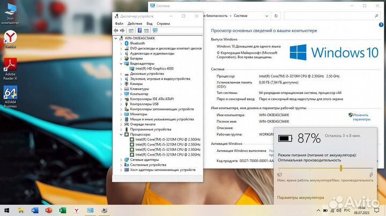
Task: Expand the Сетевые адаптеры node
Action: pos(121,160)
